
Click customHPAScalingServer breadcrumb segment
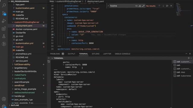pyautogui.click(x=69, y=1)
